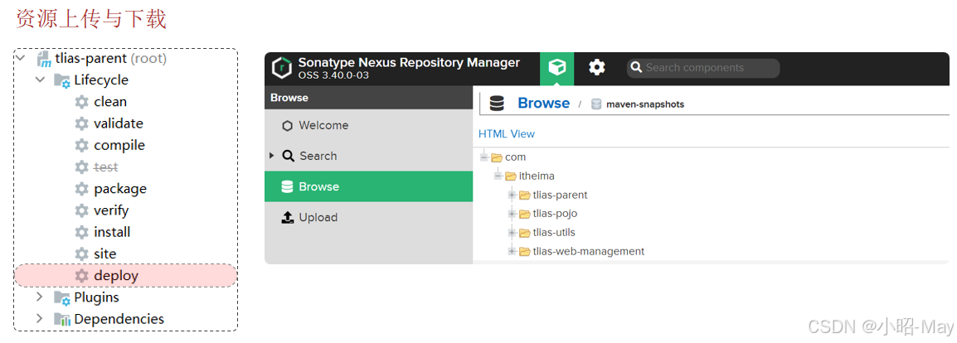Image resolution: width=957 pixels, height=343 pixels.
Task: Expand the Plugins node
Action: point(40,297)
